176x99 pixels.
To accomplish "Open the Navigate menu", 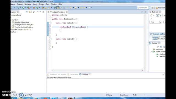I will [x=28, y=4].
